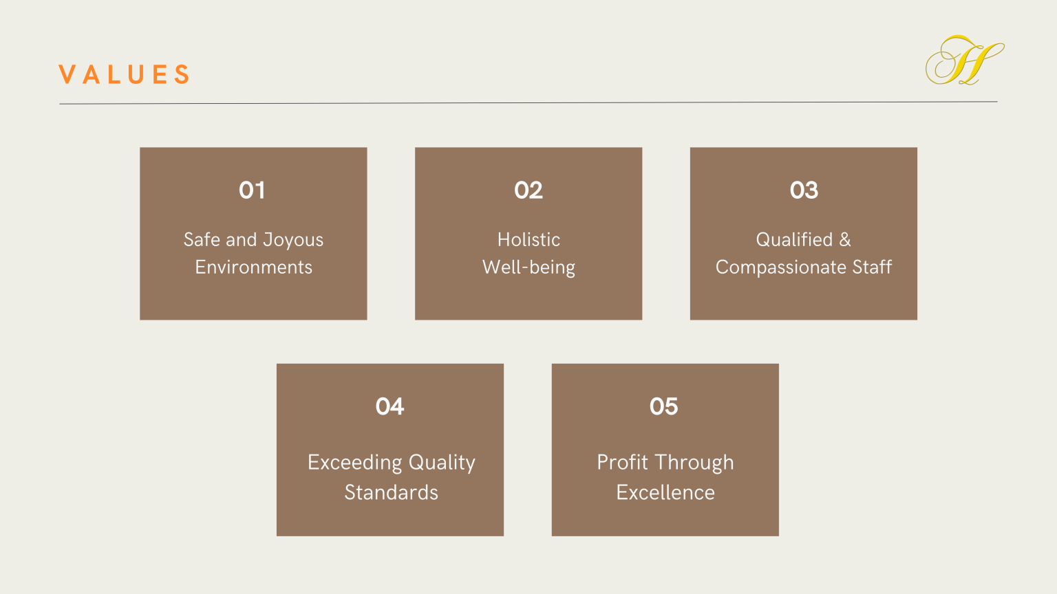Click the word 'Holistic'
The width and height of the screenshot is (1057, 594).
528,240
